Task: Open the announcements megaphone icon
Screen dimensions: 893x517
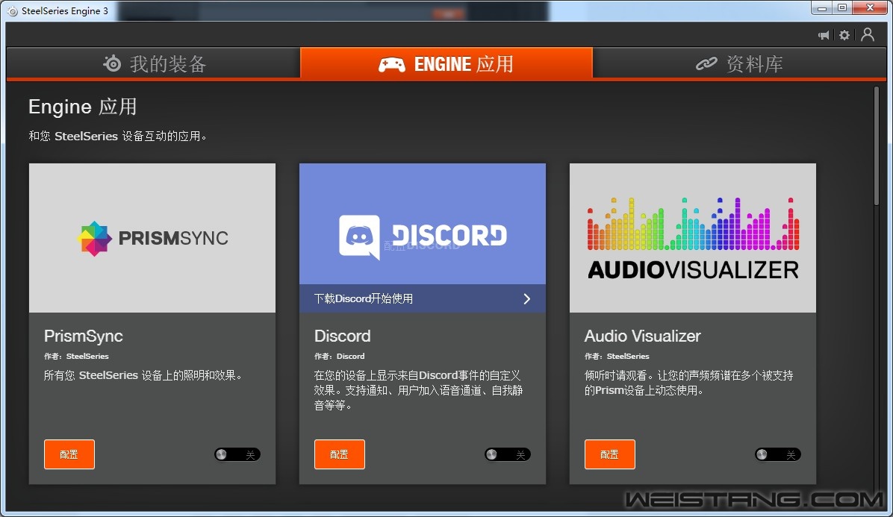Action: coord(824,35)
